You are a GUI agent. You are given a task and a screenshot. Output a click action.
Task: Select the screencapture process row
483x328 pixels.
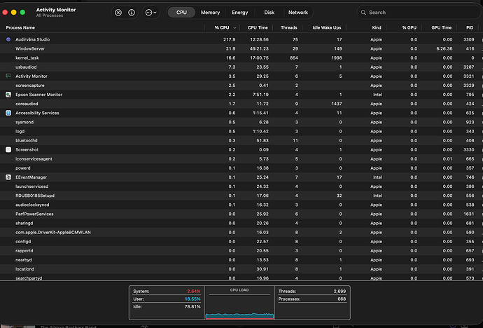pos(241,86)
